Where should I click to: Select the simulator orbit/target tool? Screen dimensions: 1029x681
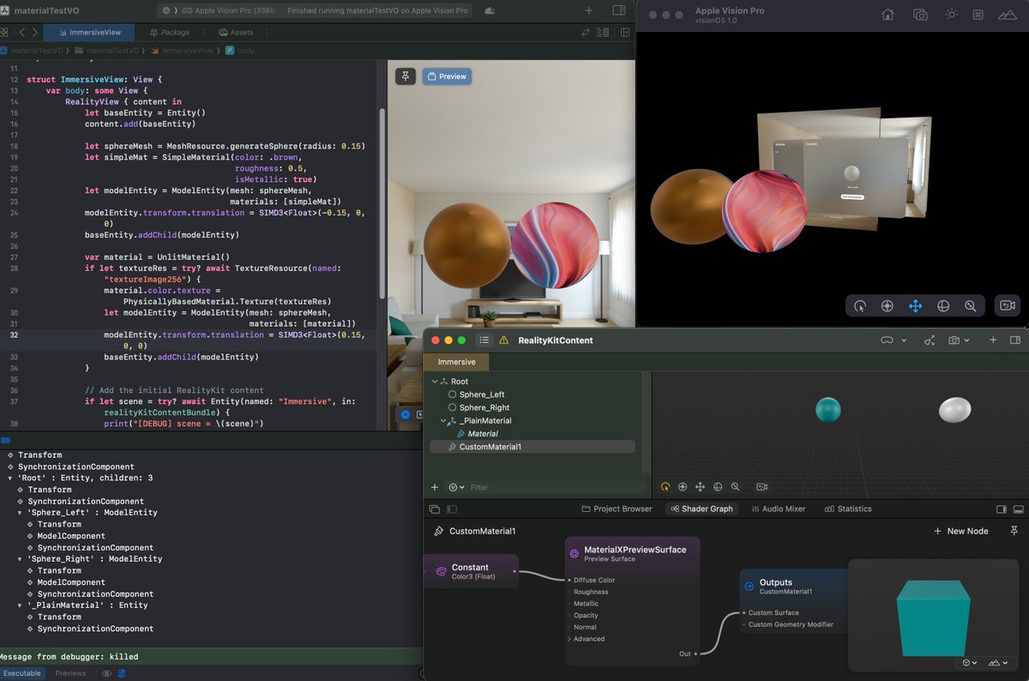click(x=888, y=305)
